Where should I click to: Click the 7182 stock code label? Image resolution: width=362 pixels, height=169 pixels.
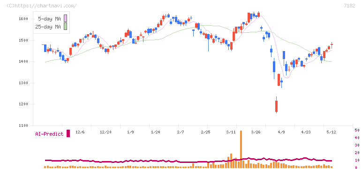(349, 6)
